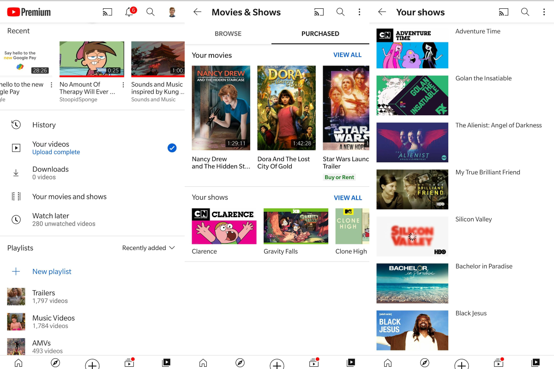Screen dimensions: 554x369
Task: Open the AMVs playlist
Action: [92, 346]
